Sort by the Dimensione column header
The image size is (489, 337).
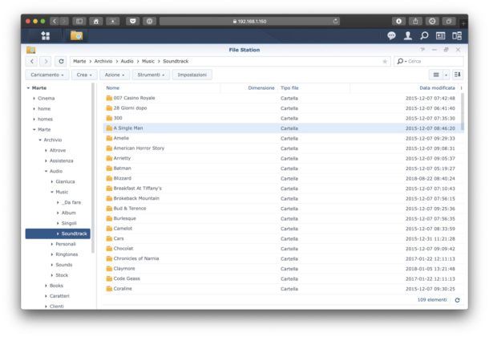249,88
